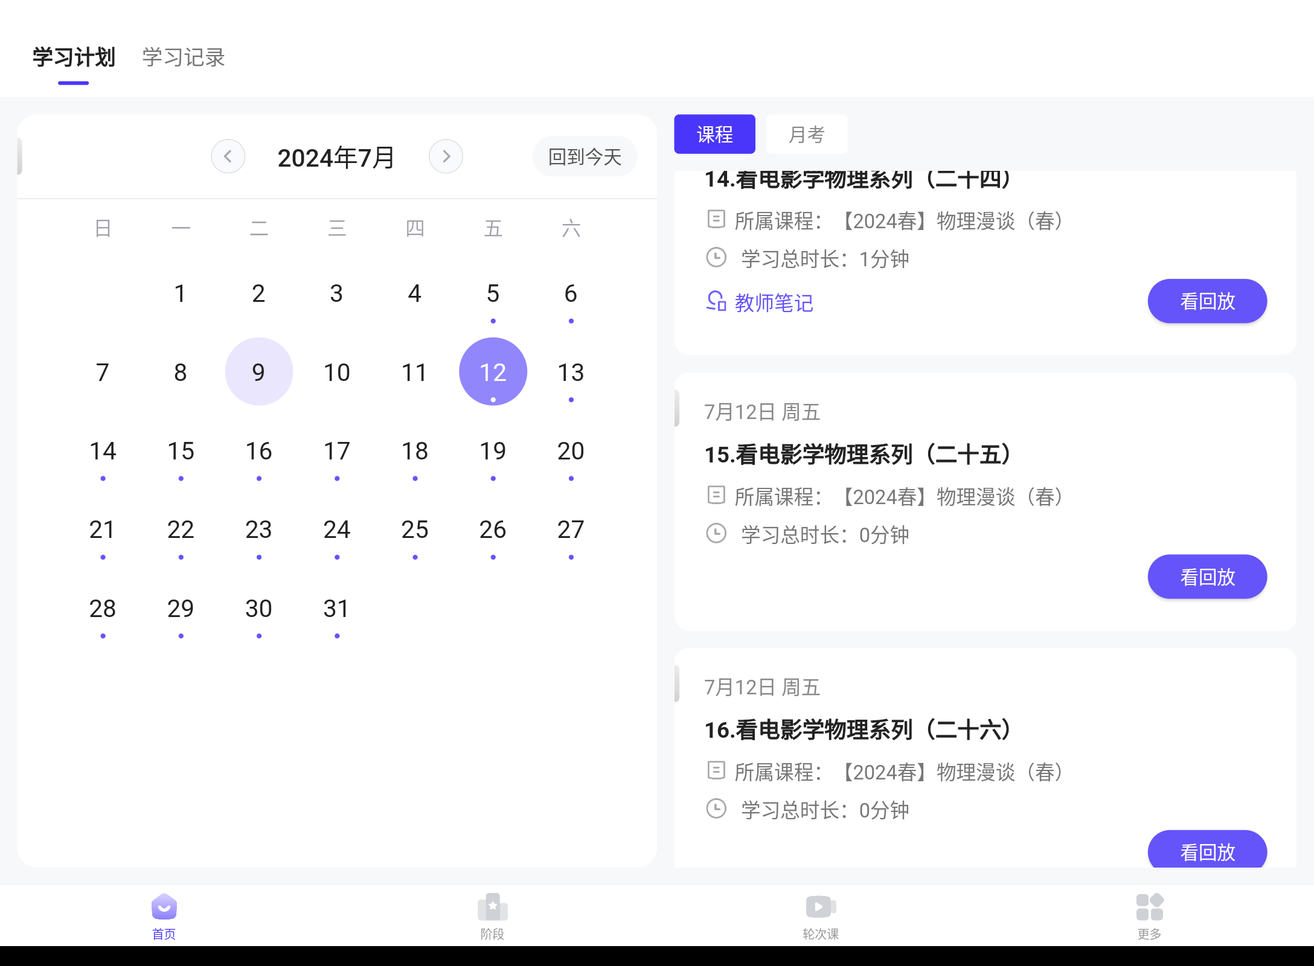Viewport: 1314px width, 966px height.
Task: Open the 首页 home icon
Action: point(164,907)
